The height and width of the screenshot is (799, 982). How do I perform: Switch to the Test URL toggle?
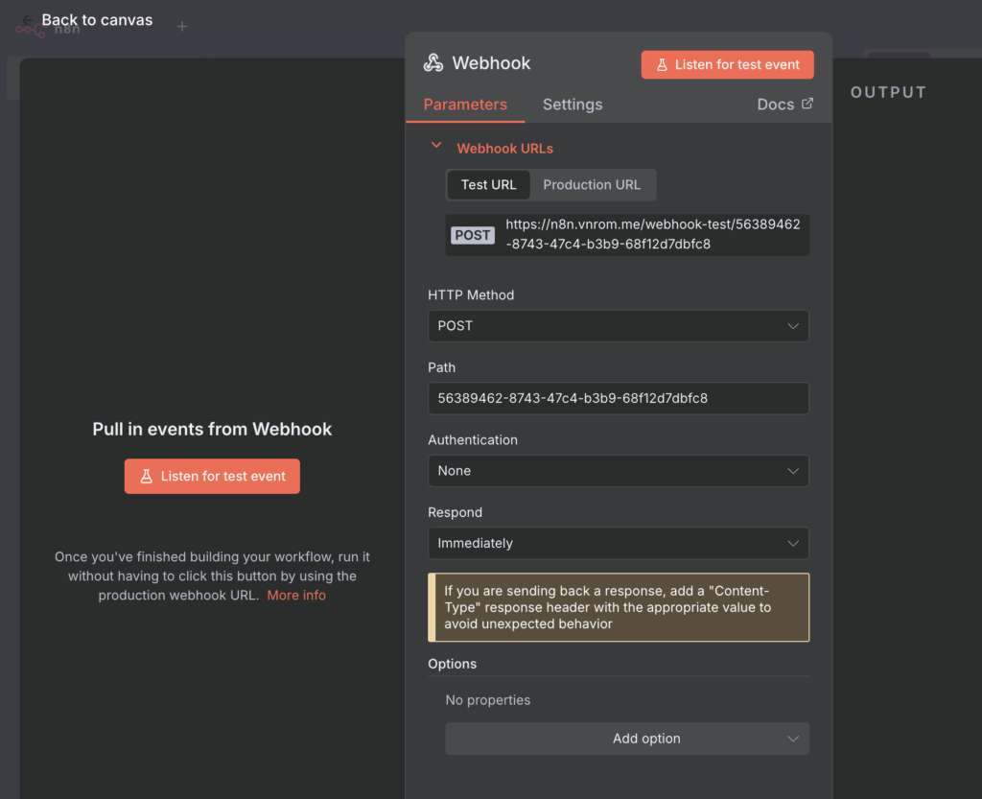(x=488, y=185)
